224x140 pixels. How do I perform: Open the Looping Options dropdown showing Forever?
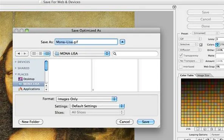(217, 135)
